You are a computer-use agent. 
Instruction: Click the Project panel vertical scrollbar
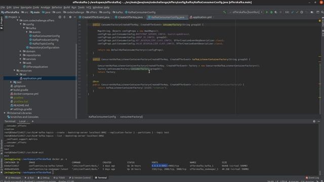click(76, 80)
